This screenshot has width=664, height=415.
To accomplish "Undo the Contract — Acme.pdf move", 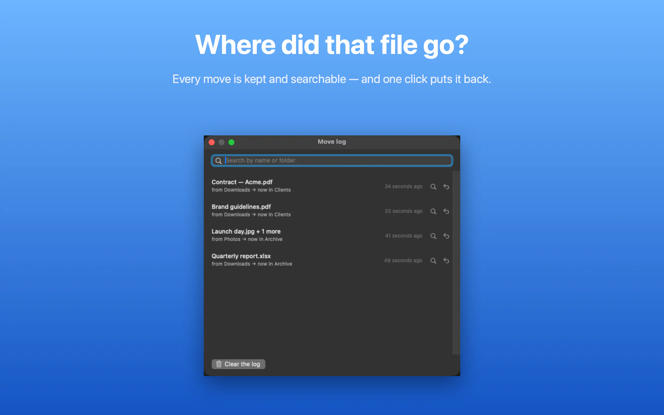I will coord(446,187).
